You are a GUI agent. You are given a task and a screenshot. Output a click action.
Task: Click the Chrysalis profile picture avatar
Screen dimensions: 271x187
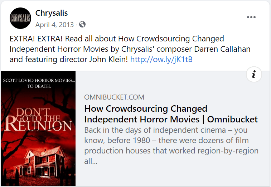pos(20,18)
